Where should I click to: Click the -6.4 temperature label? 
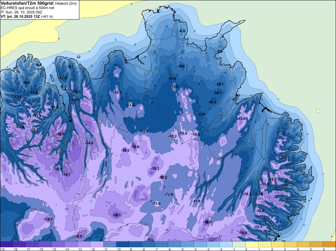(x=39, y=65)
